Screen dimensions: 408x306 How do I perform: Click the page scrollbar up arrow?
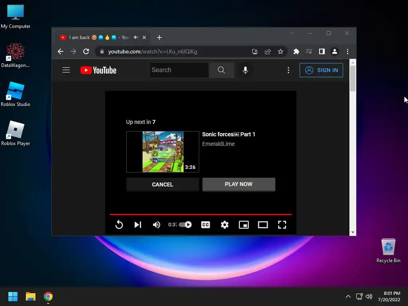[353, 63]
